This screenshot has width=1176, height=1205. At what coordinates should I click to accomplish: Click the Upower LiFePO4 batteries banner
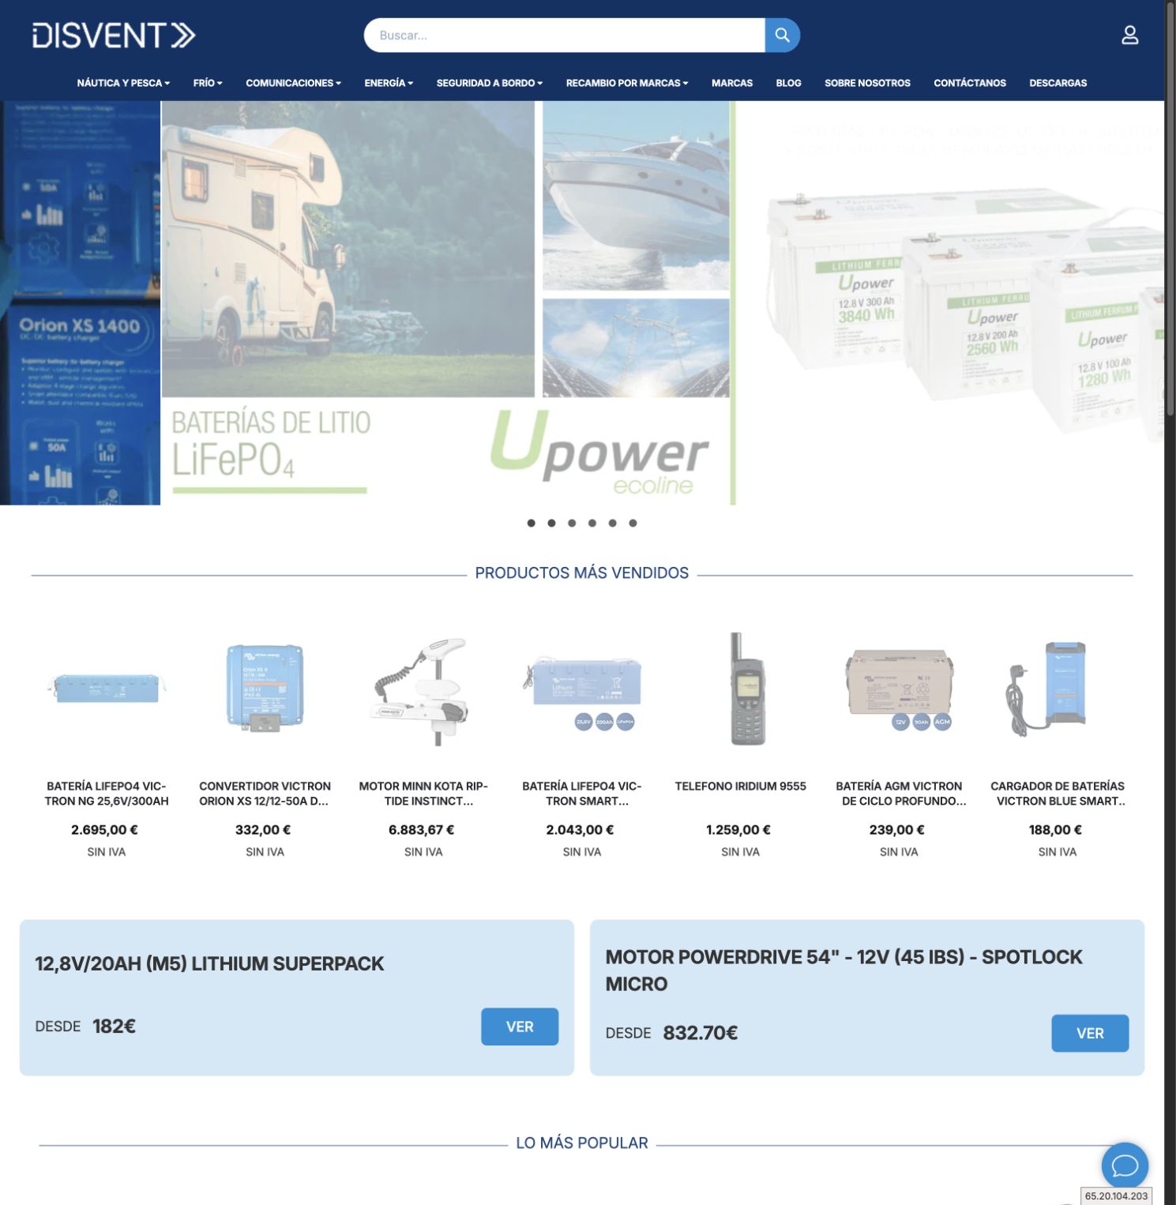pyautogui.click(x=663, y=302)
